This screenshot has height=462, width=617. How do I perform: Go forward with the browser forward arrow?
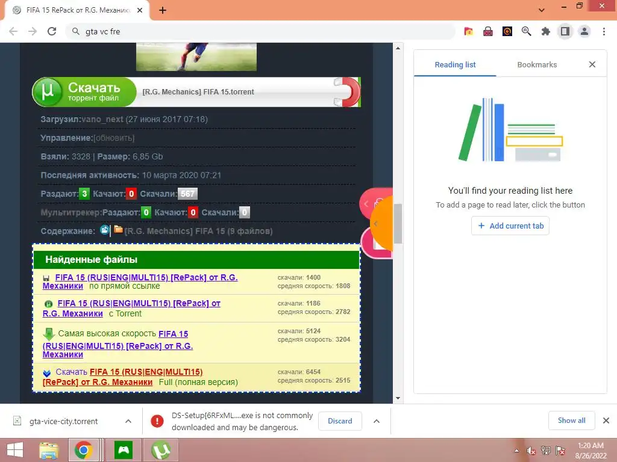[x=33, y=31]
